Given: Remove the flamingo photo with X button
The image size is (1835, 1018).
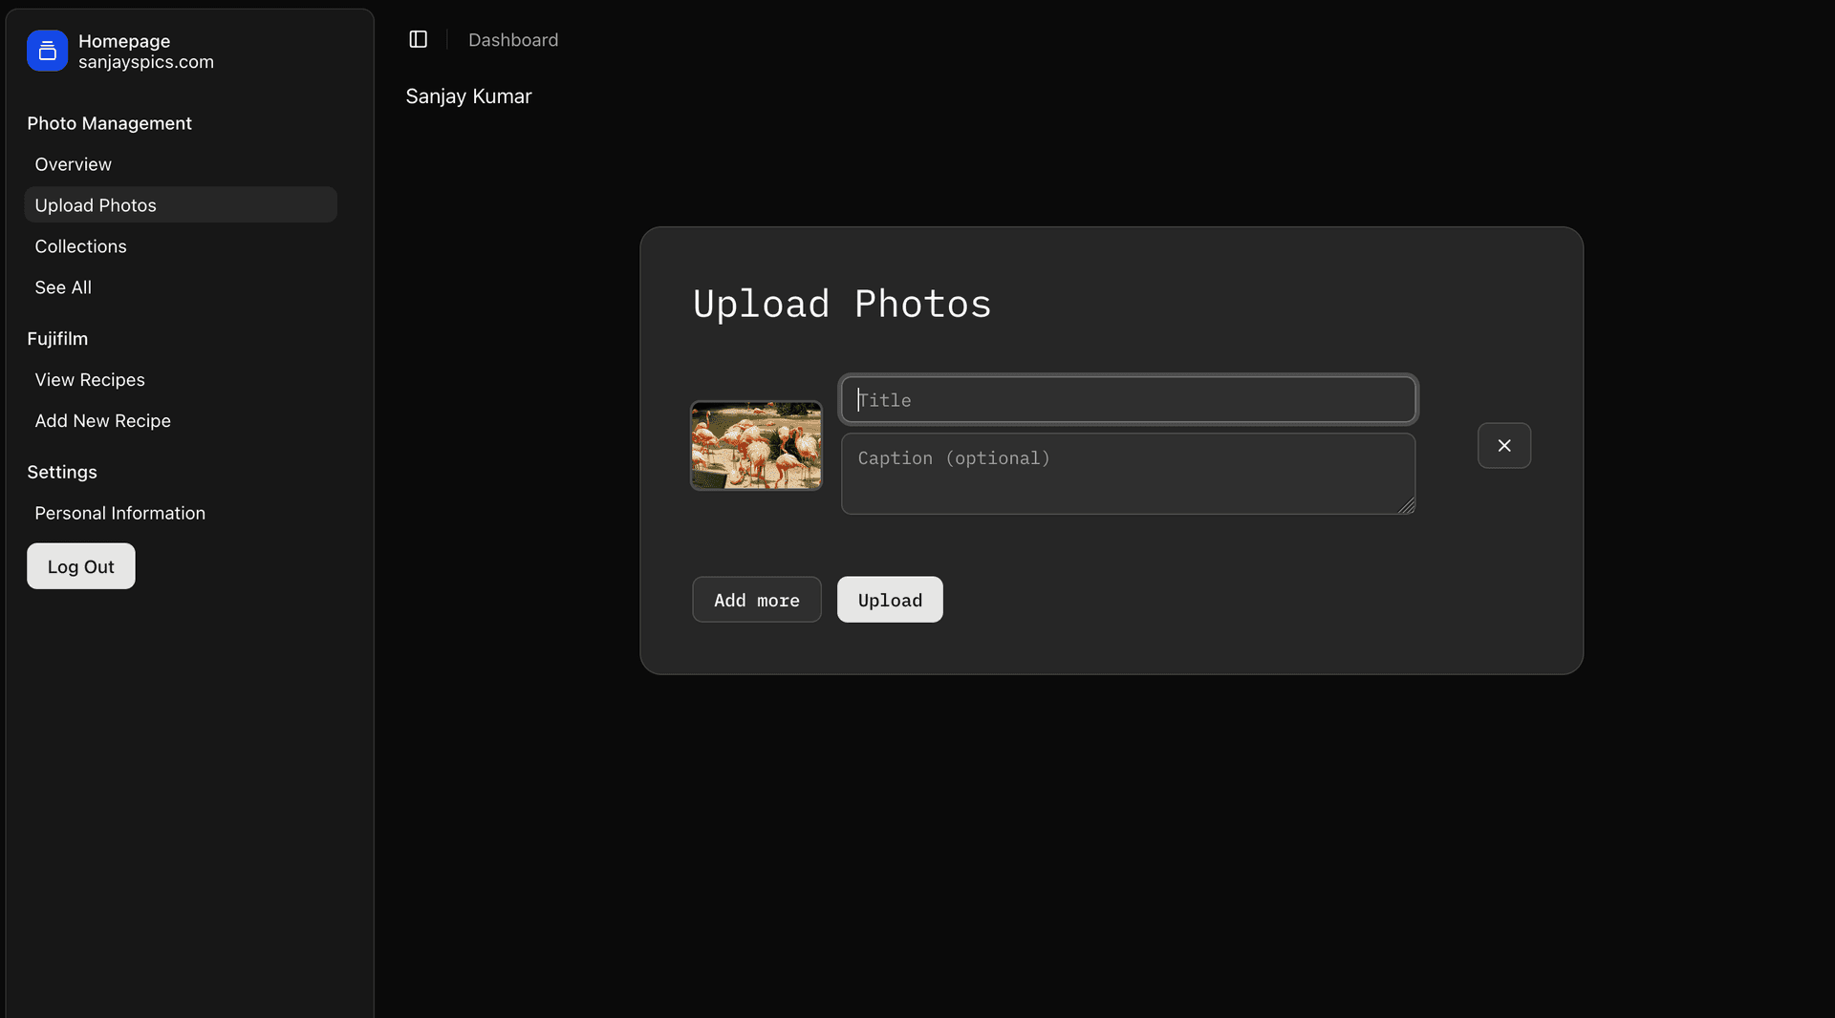Looking at the screenshot, I should (x=1504, y=446).
